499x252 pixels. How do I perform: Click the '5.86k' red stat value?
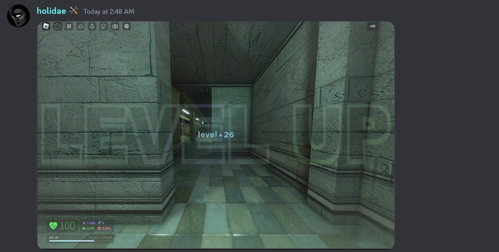(x=106, y=228)
